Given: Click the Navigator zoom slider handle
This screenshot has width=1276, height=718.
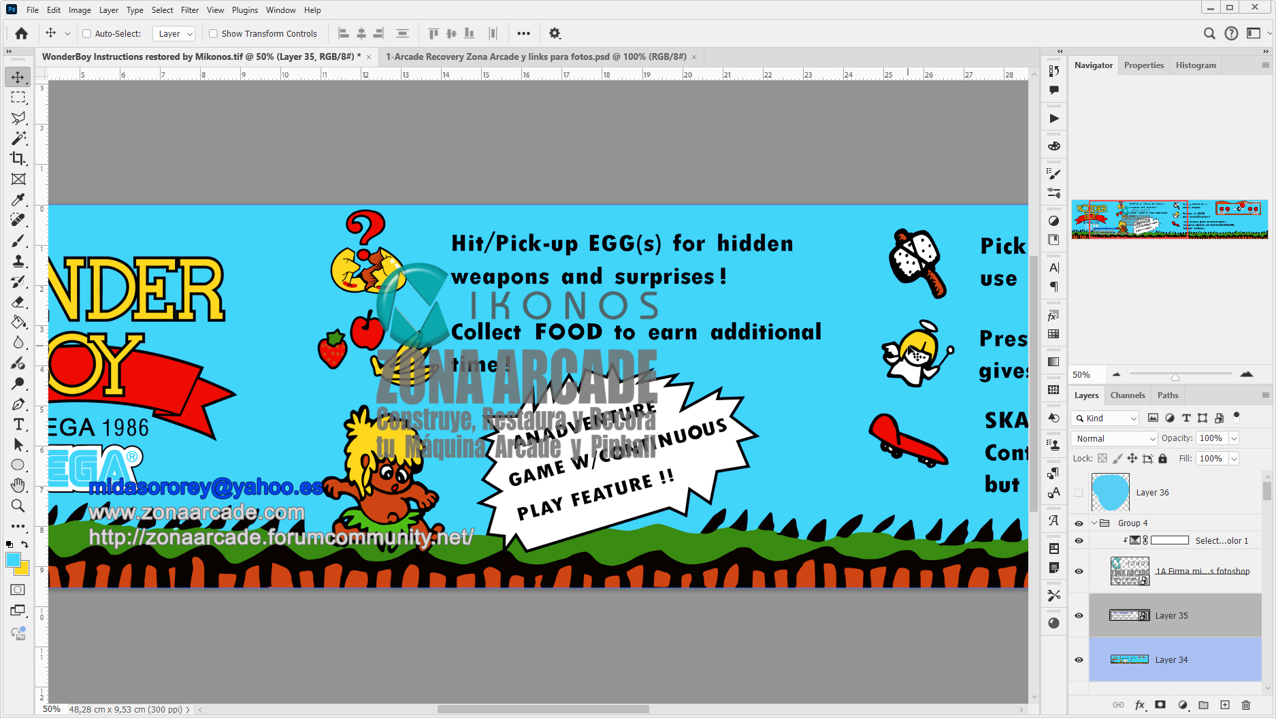Looking at the screenshot, I should pos(1175,377).
